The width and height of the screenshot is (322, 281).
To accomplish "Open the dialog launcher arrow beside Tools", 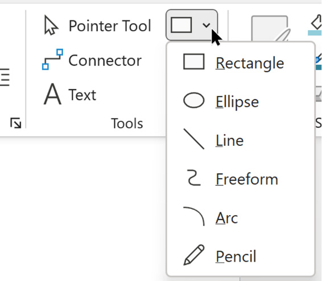I will (15, 123).
